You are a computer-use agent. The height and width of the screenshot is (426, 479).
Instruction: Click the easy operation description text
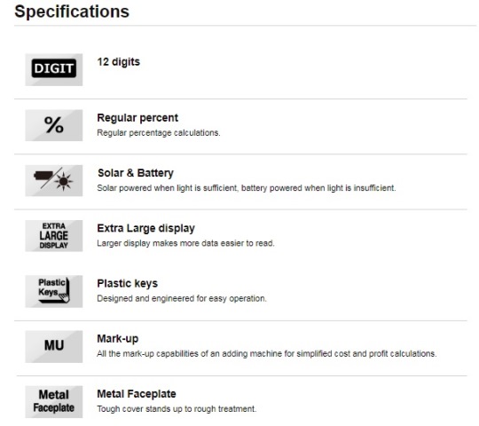point(182,298)
